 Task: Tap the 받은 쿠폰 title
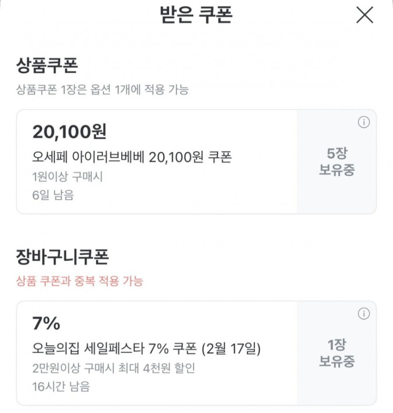coord(196,15)
